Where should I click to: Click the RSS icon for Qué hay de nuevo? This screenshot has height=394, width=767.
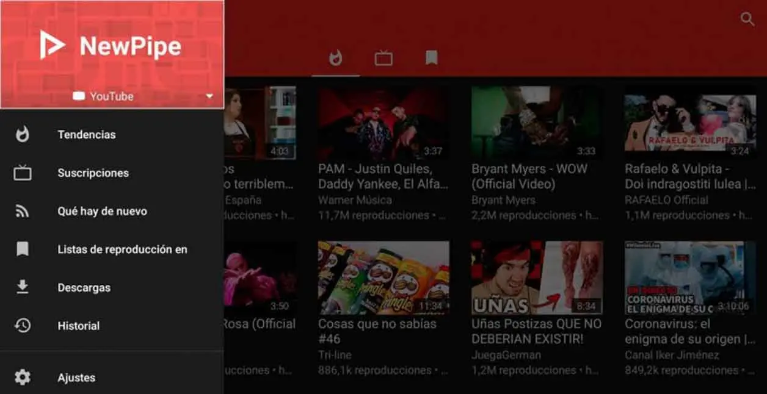tap(23, 210)
